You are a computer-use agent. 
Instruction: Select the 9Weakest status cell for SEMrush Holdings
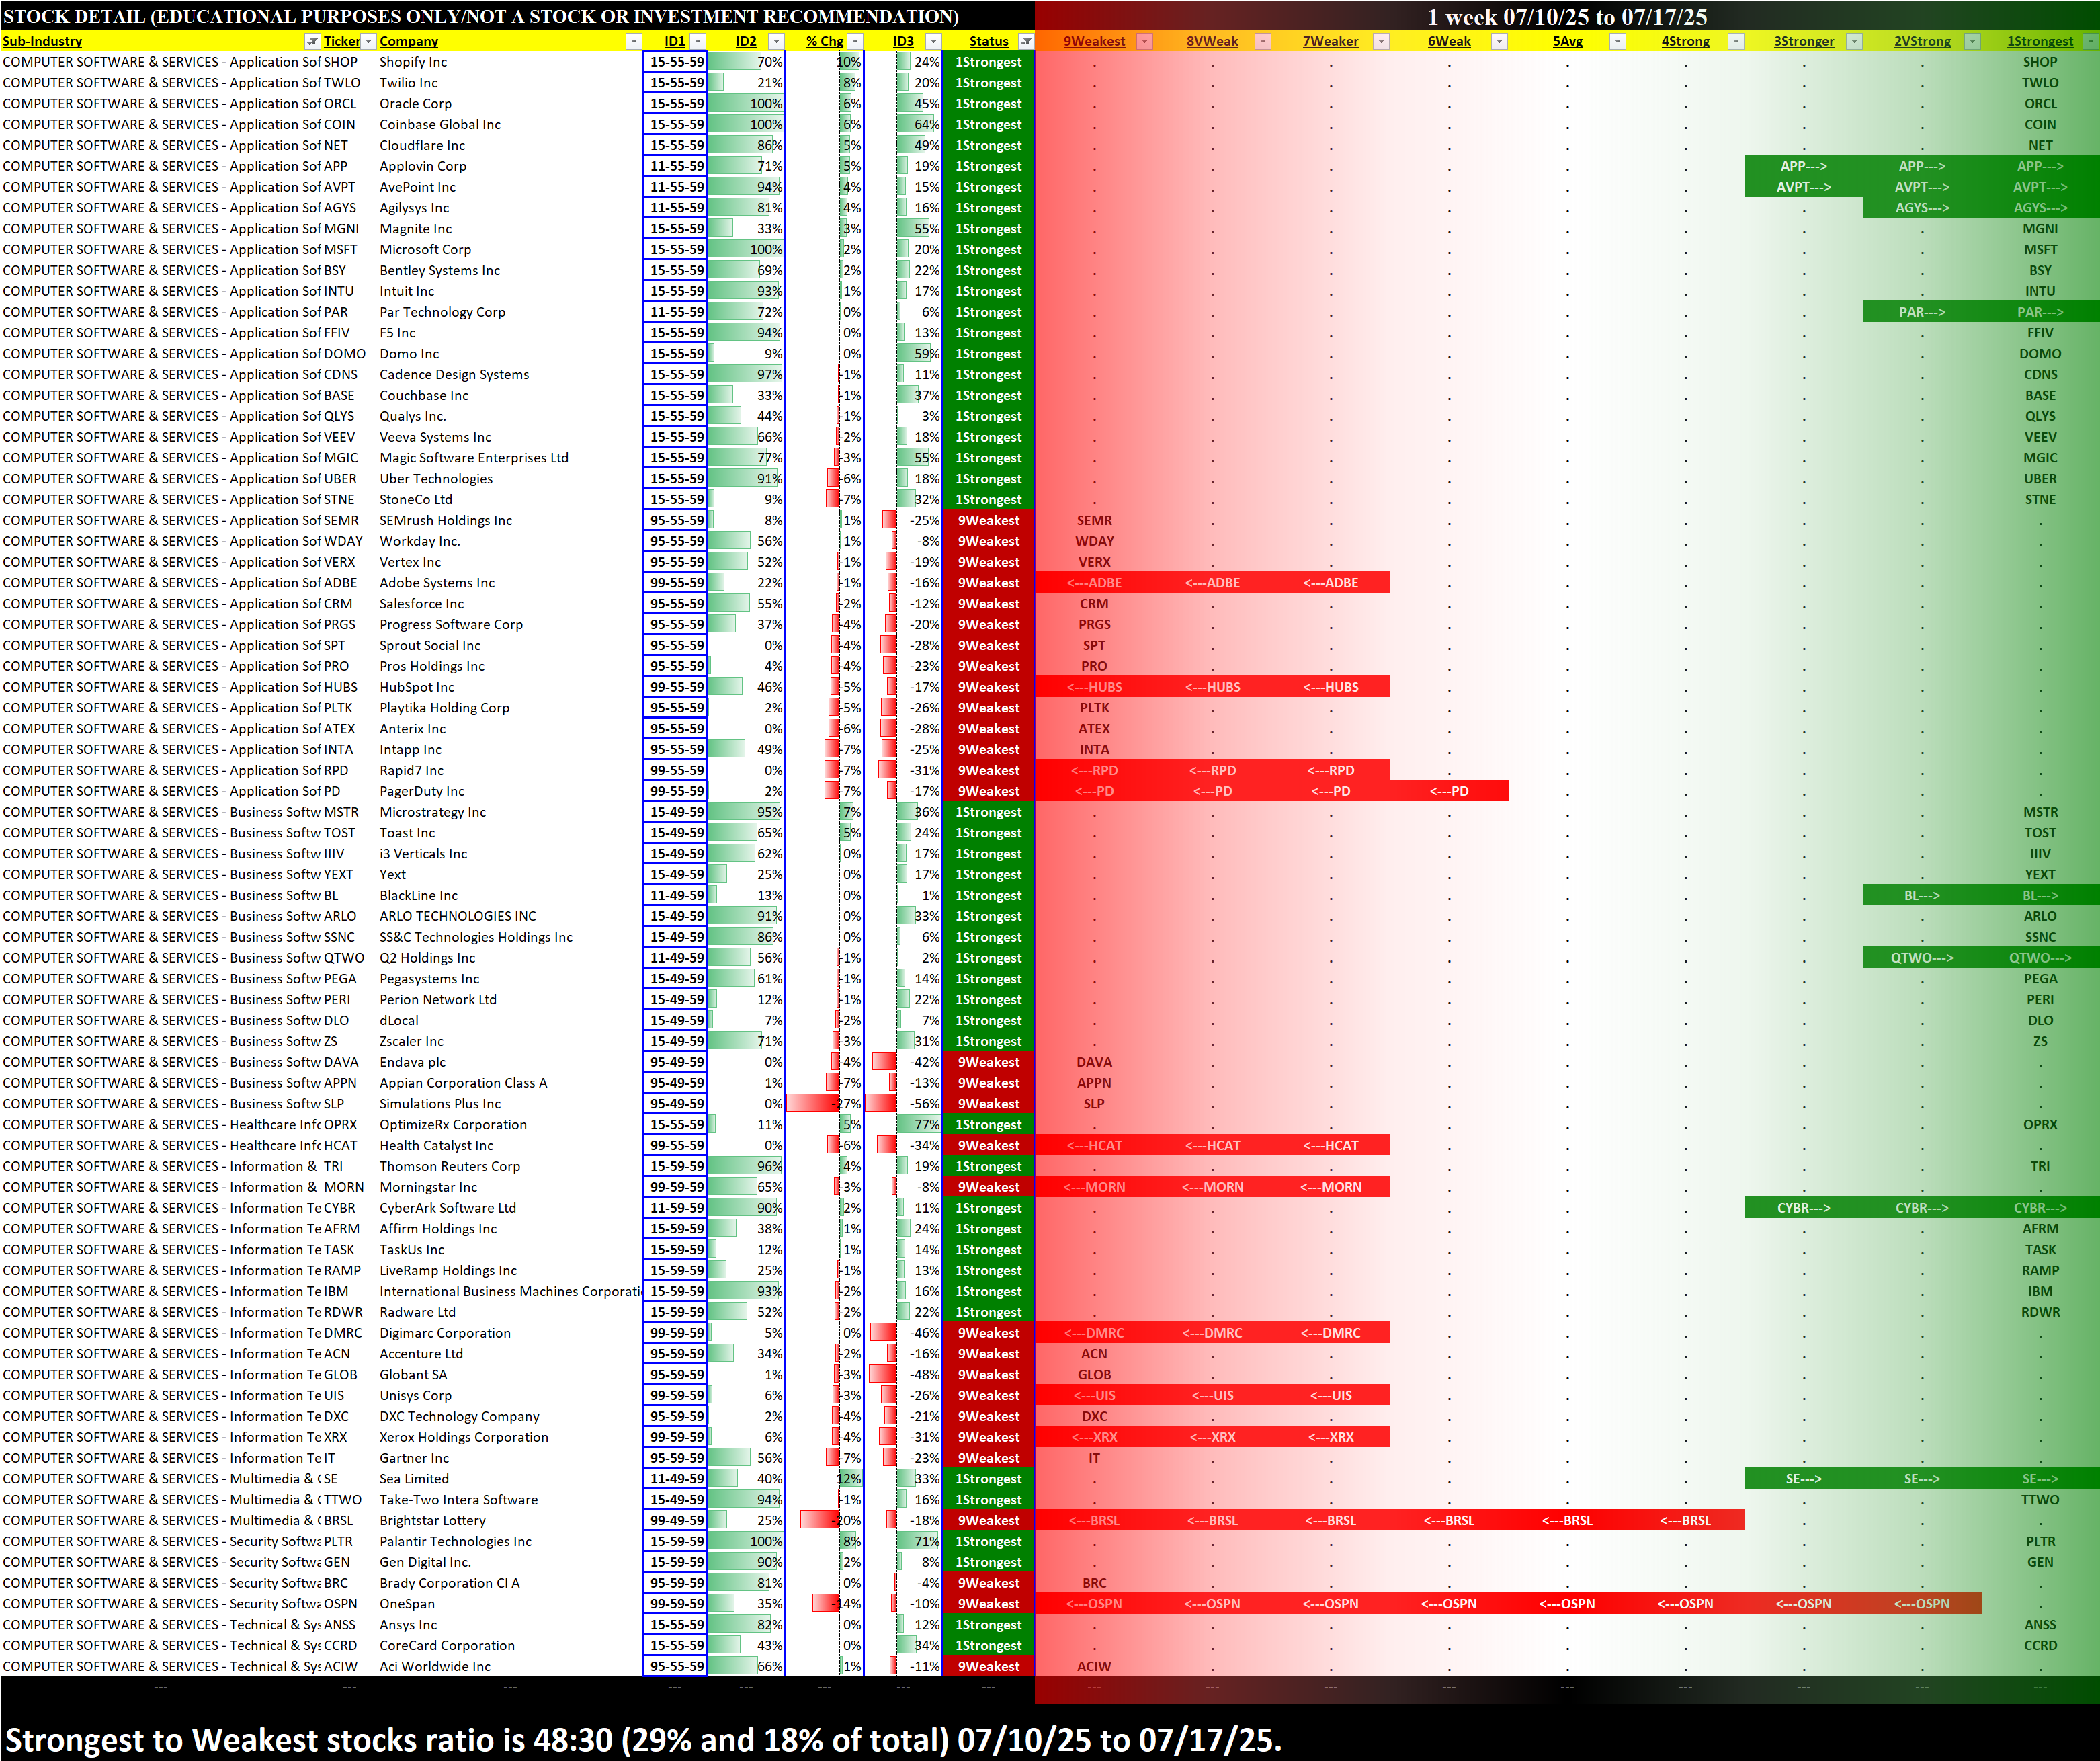pyautogui.click(x=988, y=520)
